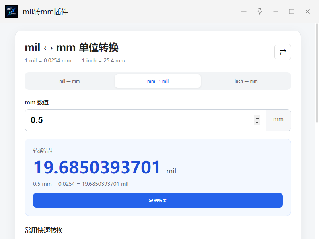Increase mm value with up stepper arrow
This screenshot has width=319, height=239.
pyautogui.click(x=257, y=118)
